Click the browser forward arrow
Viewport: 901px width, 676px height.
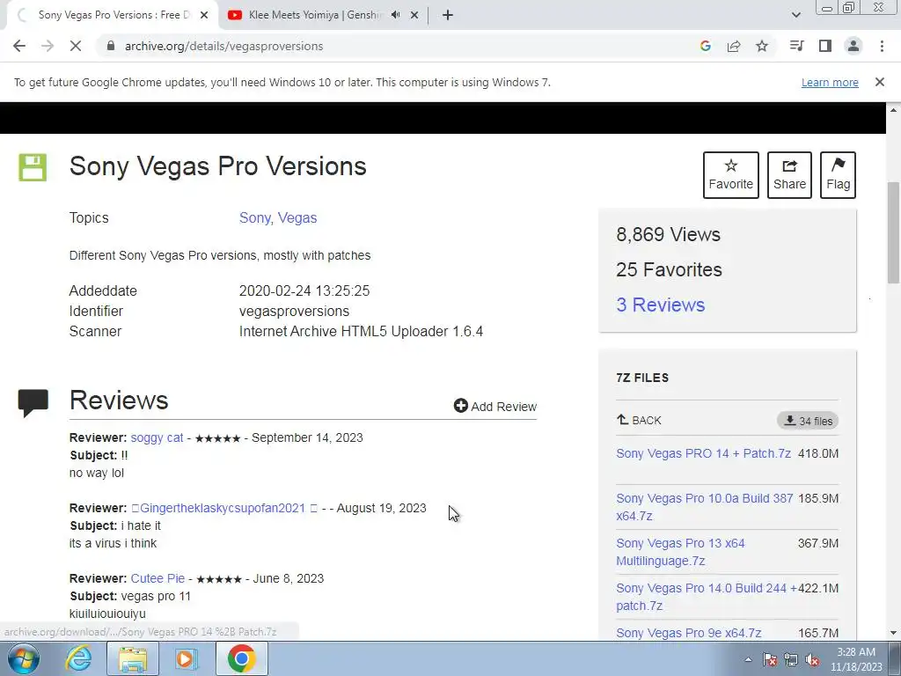coord(48,46)
